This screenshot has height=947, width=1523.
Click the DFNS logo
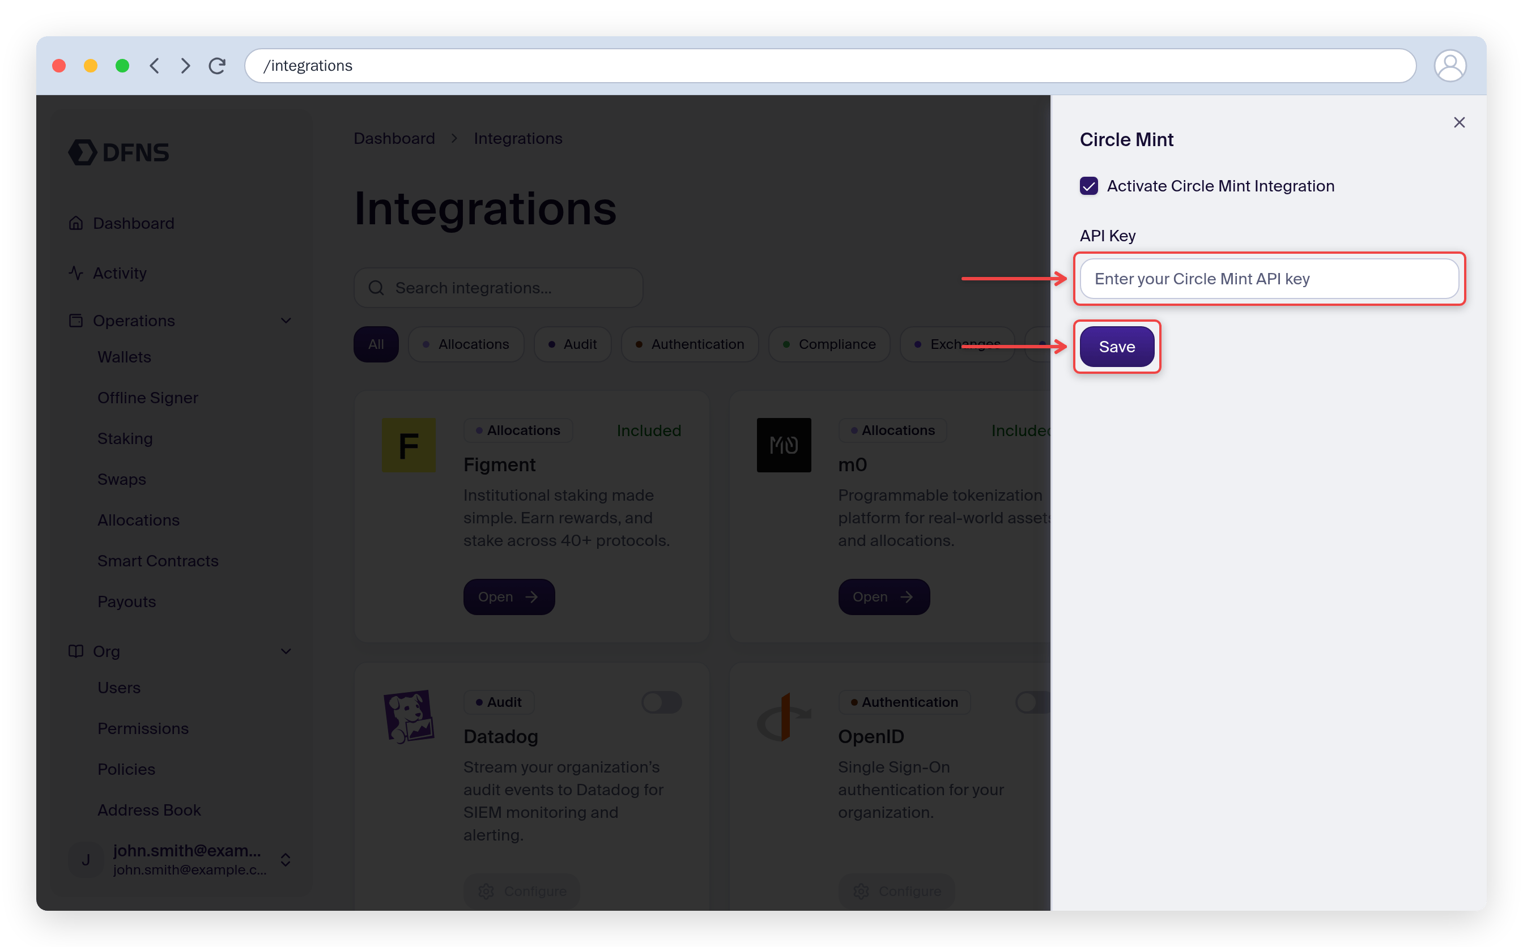tap(118, 152)
